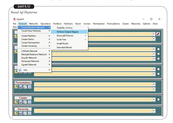This screenshot has height=123, width=173.
Task: Enable checkbox beside first Permutations dropdown
Action: [158, 84]
